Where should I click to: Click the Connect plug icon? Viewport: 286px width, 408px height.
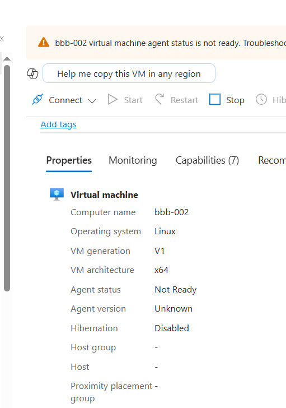click(37, 99)
